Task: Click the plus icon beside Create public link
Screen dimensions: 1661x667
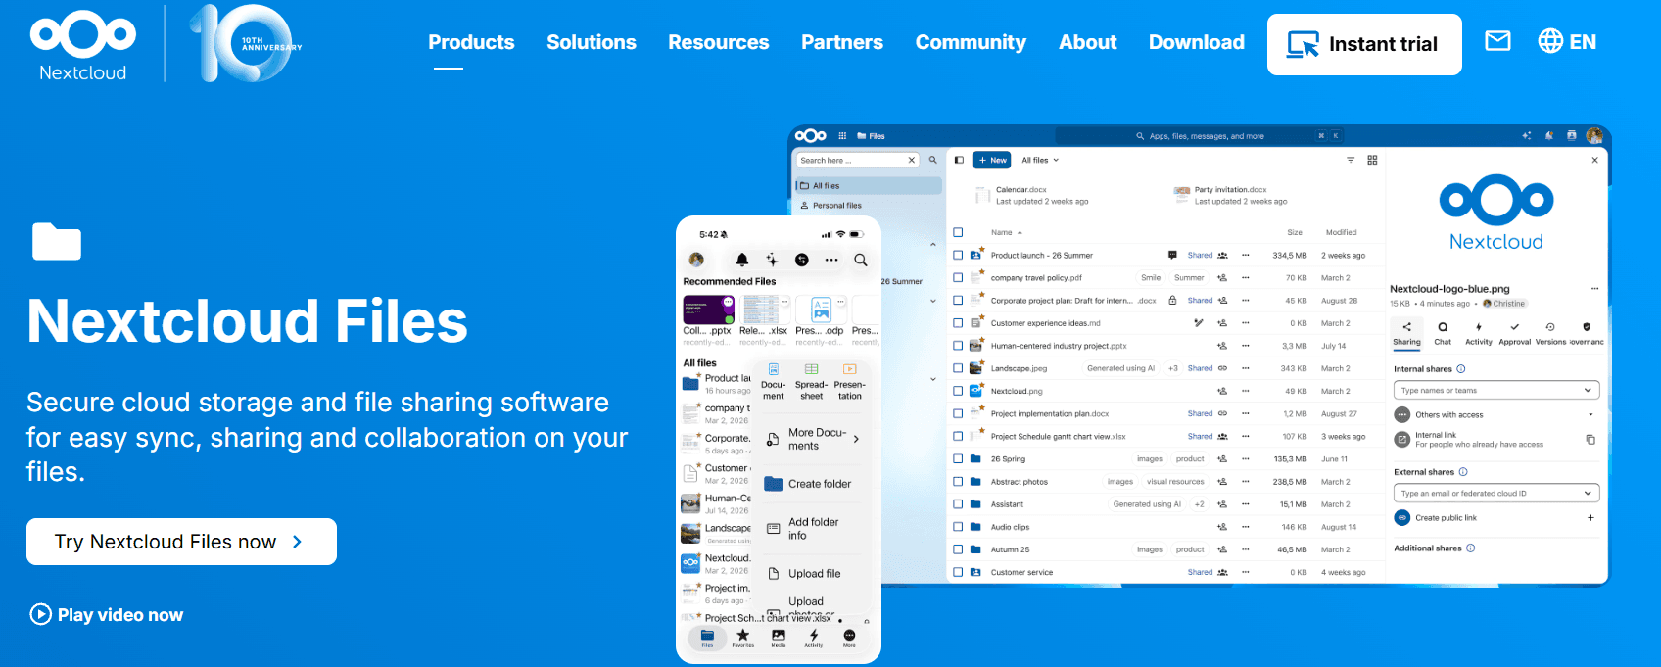Action: 1590,518
